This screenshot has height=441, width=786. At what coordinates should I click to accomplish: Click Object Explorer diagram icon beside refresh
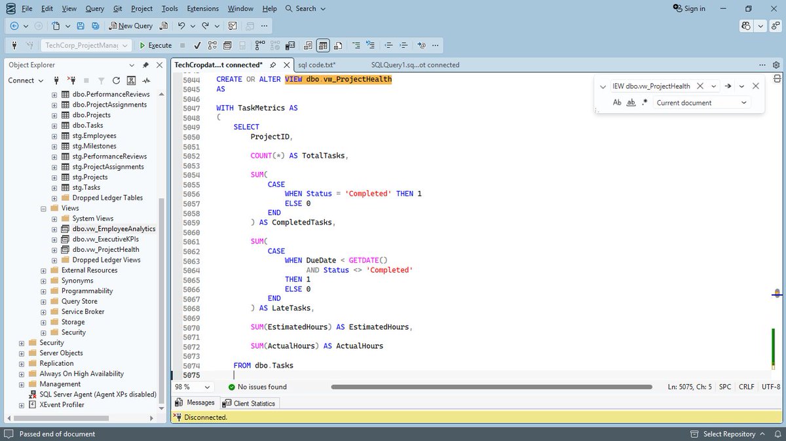click(x=131, y=80)
